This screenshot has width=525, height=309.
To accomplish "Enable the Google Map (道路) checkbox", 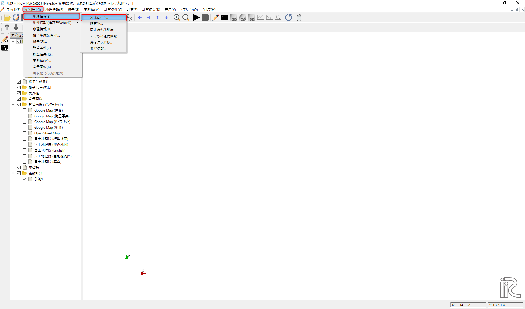I will click(25, 110).
